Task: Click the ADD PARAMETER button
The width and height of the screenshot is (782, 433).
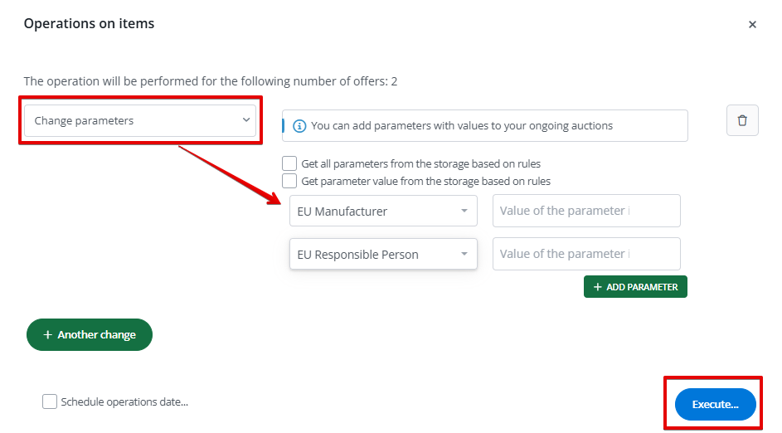Action: pyautogui.click(x=635, y=287)
